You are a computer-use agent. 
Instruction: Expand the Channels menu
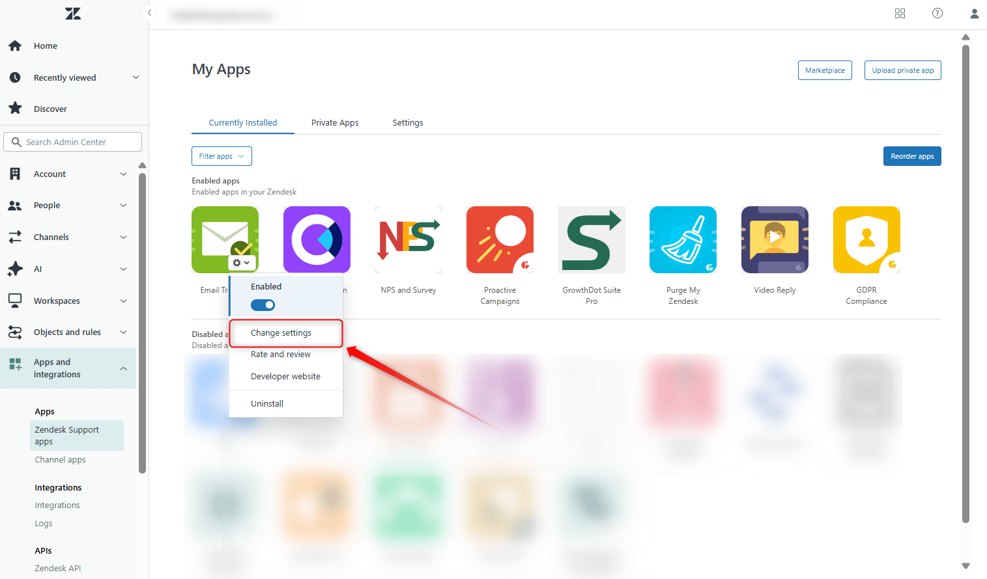point(124,237)
